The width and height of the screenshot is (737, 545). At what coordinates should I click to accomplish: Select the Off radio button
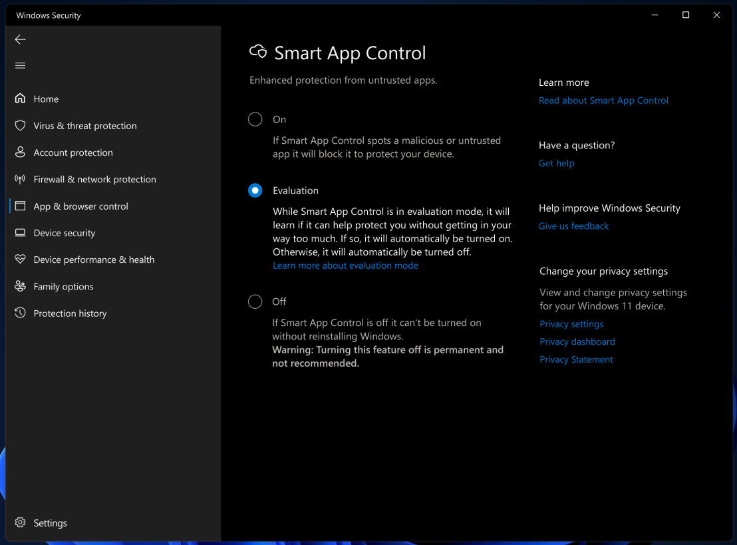point(255,301)
